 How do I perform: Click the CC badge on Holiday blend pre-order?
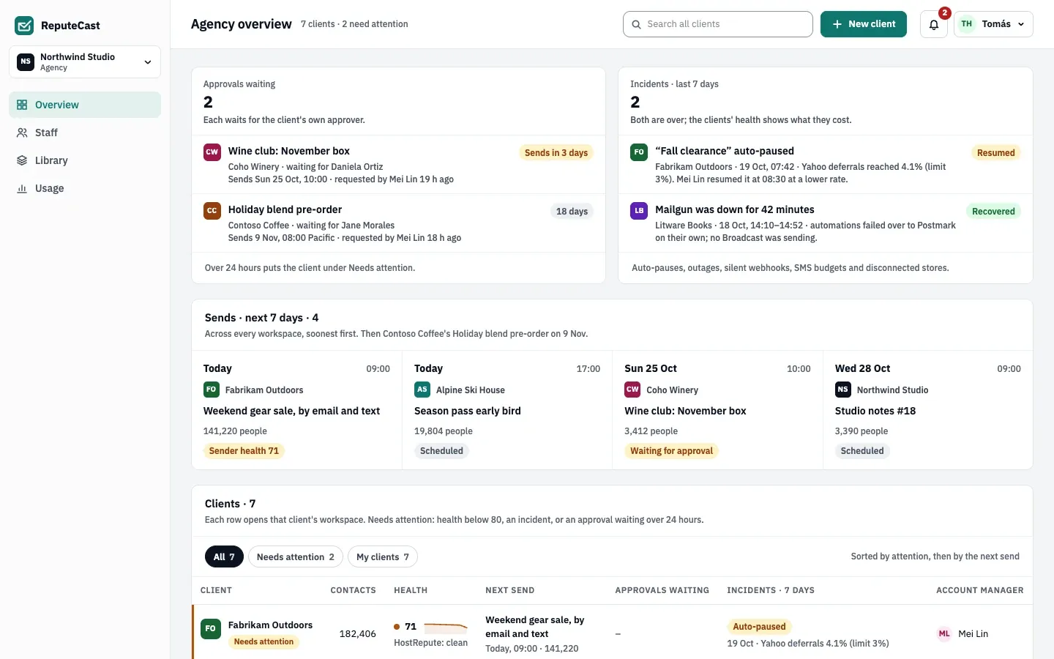pos(212,211)
